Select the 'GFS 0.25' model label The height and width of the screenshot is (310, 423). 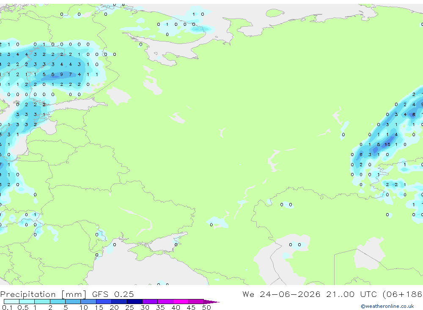[x=113, y=294]
